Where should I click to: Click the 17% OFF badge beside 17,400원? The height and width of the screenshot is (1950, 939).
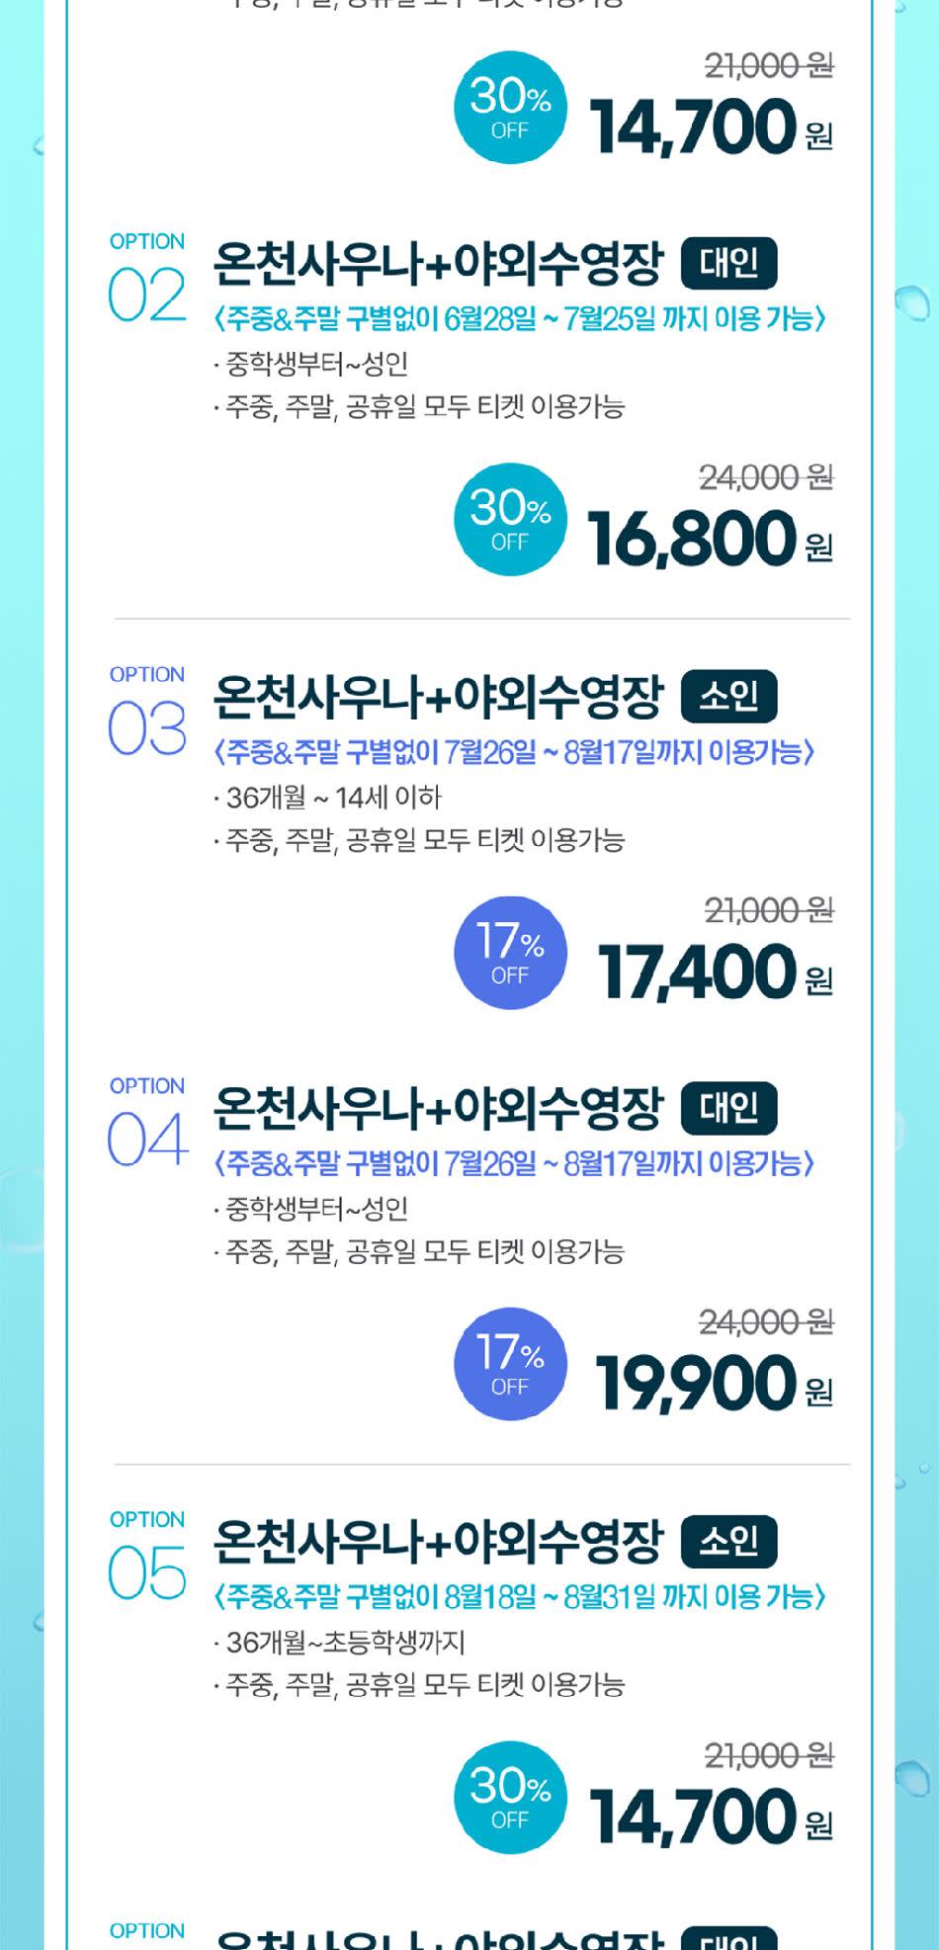[510, 953]
